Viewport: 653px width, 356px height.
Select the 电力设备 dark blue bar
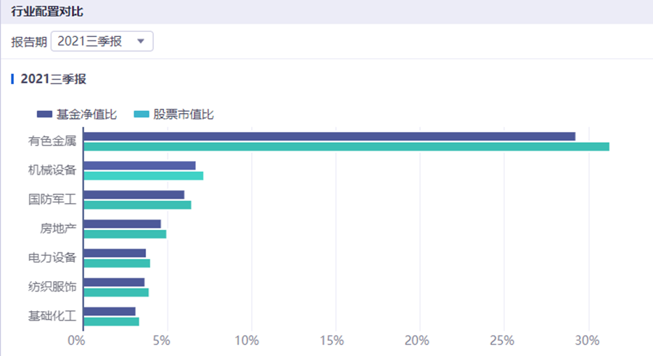[115, 253]
